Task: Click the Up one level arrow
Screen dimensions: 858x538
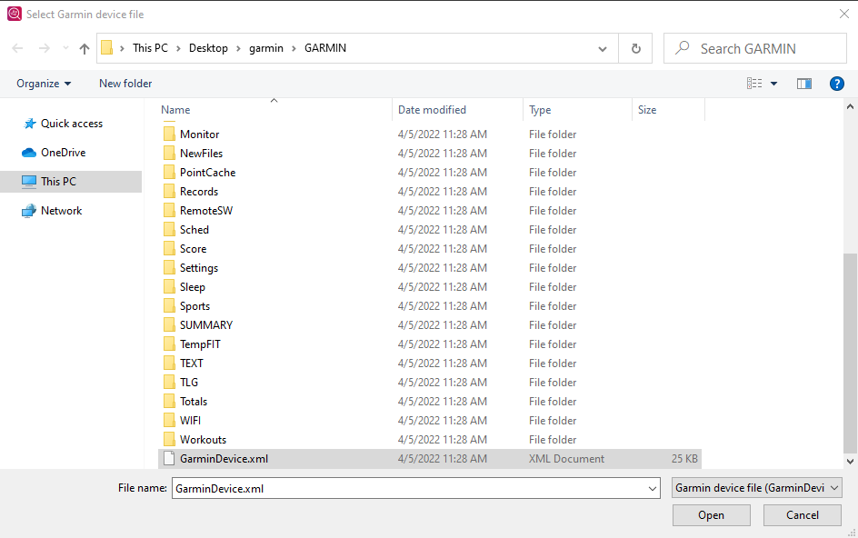Action: (85, 49)
